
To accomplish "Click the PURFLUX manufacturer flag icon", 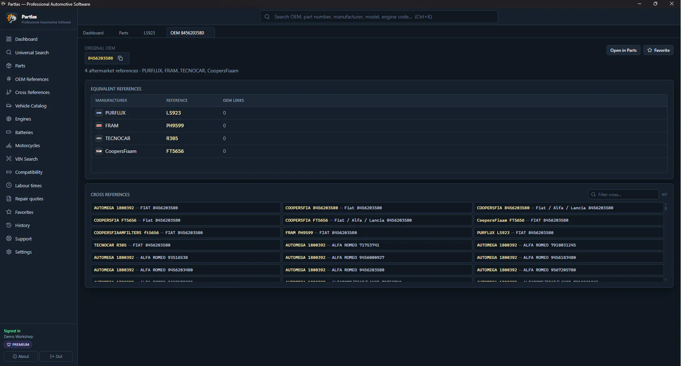I will tap(99, 113).
